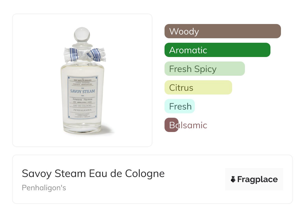Click the Penhaligon's brand name link
This screenshot has height=216, width=305.
[44, 187]
